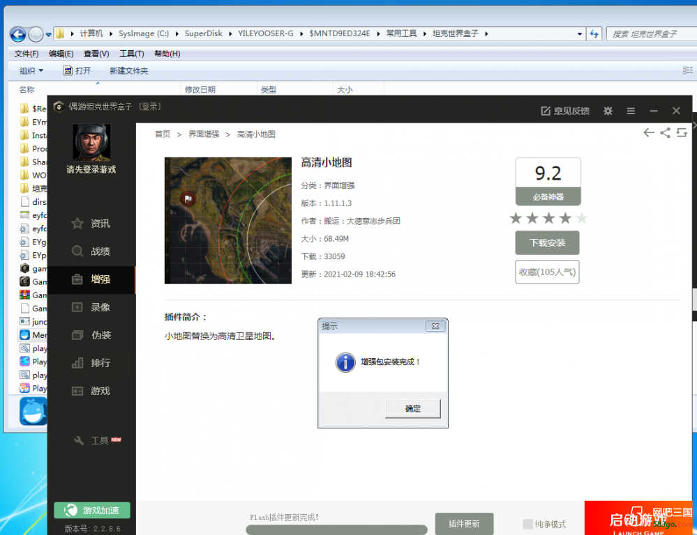Click the Explorer forward navigation button
Viewport: 697px width, 535px height.
[35, 33]
